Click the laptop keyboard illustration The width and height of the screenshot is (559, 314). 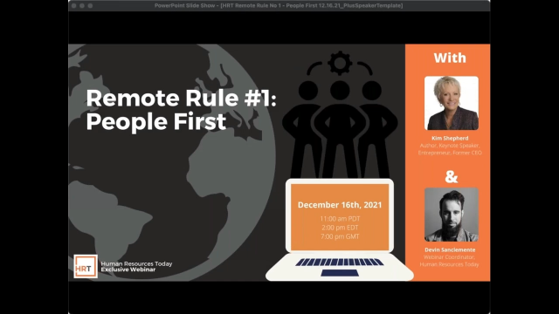tap(340, 262)
